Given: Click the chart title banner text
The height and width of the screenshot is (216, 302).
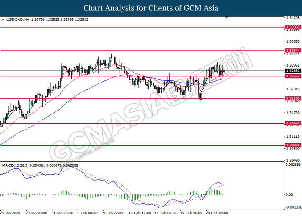Looking at the screenshot, I should point(151,8).
